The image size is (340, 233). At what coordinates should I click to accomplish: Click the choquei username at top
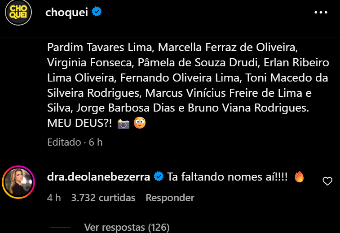[66, 12]
